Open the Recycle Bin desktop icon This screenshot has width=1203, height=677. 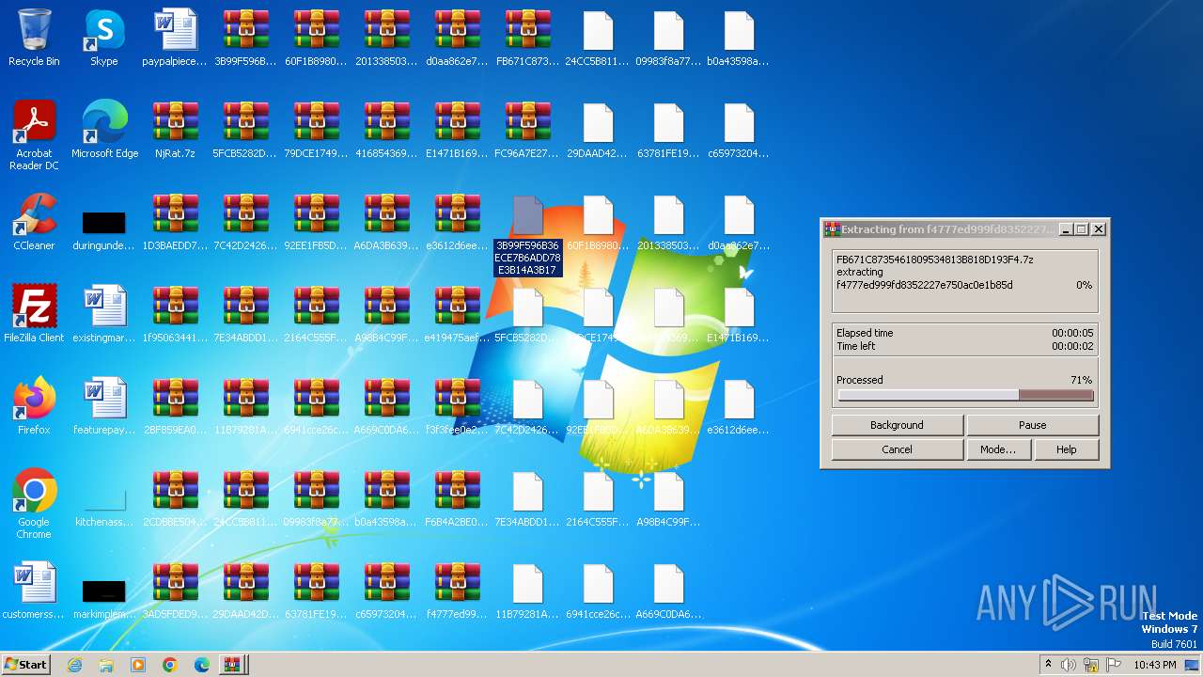pyautogui.click(x=34, y=39)
